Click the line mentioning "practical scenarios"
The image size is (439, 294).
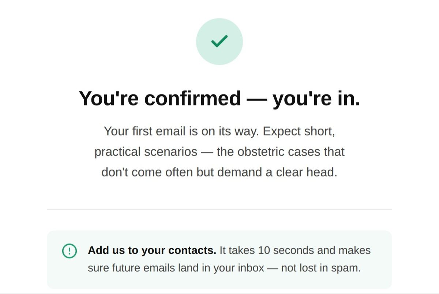(219, 152)
